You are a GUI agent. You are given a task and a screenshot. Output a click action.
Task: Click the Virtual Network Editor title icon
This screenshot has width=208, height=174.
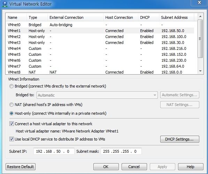pyautogui.click(x=5, y=4)
